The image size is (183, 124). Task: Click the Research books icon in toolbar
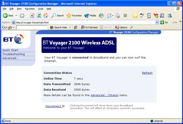(x=162, y=16)
